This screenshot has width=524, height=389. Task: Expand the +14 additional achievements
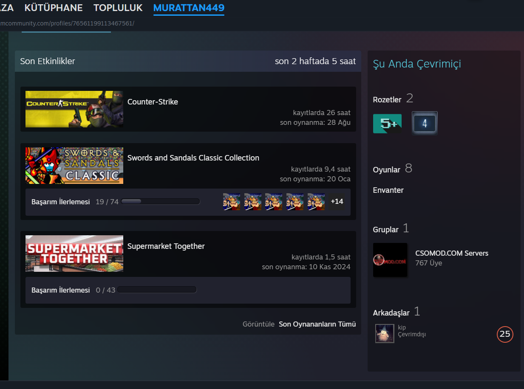[x=337, y=202]
